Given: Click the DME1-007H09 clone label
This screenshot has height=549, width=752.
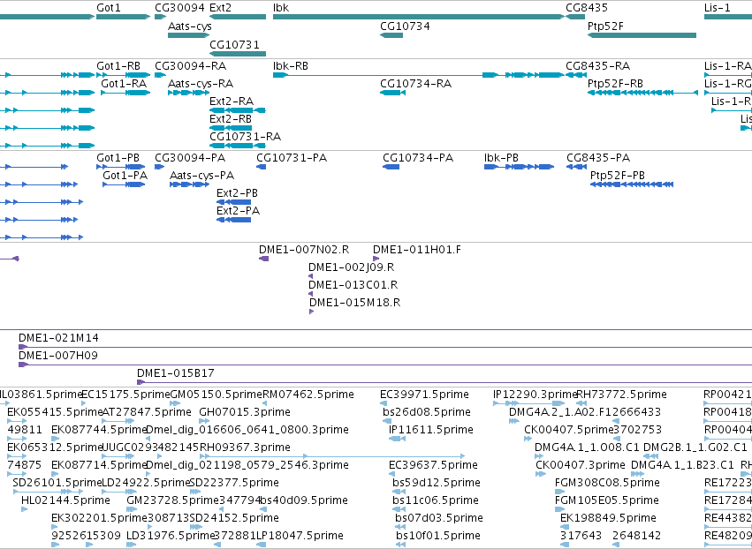Looking at the screenshot, I should [58, 356].
